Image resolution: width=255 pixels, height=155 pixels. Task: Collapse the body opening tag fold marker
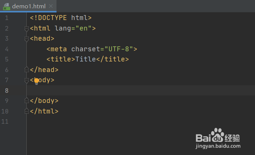(x=26, y=80)
